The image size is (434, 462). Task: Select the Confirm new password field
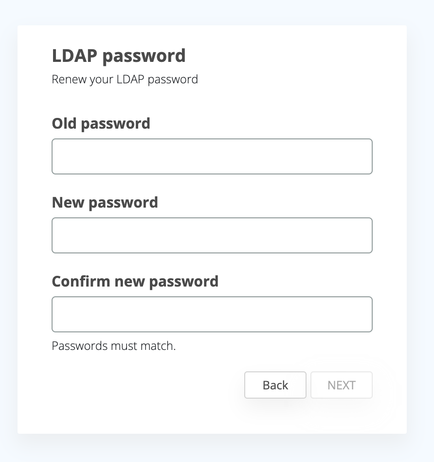point(212,314)
